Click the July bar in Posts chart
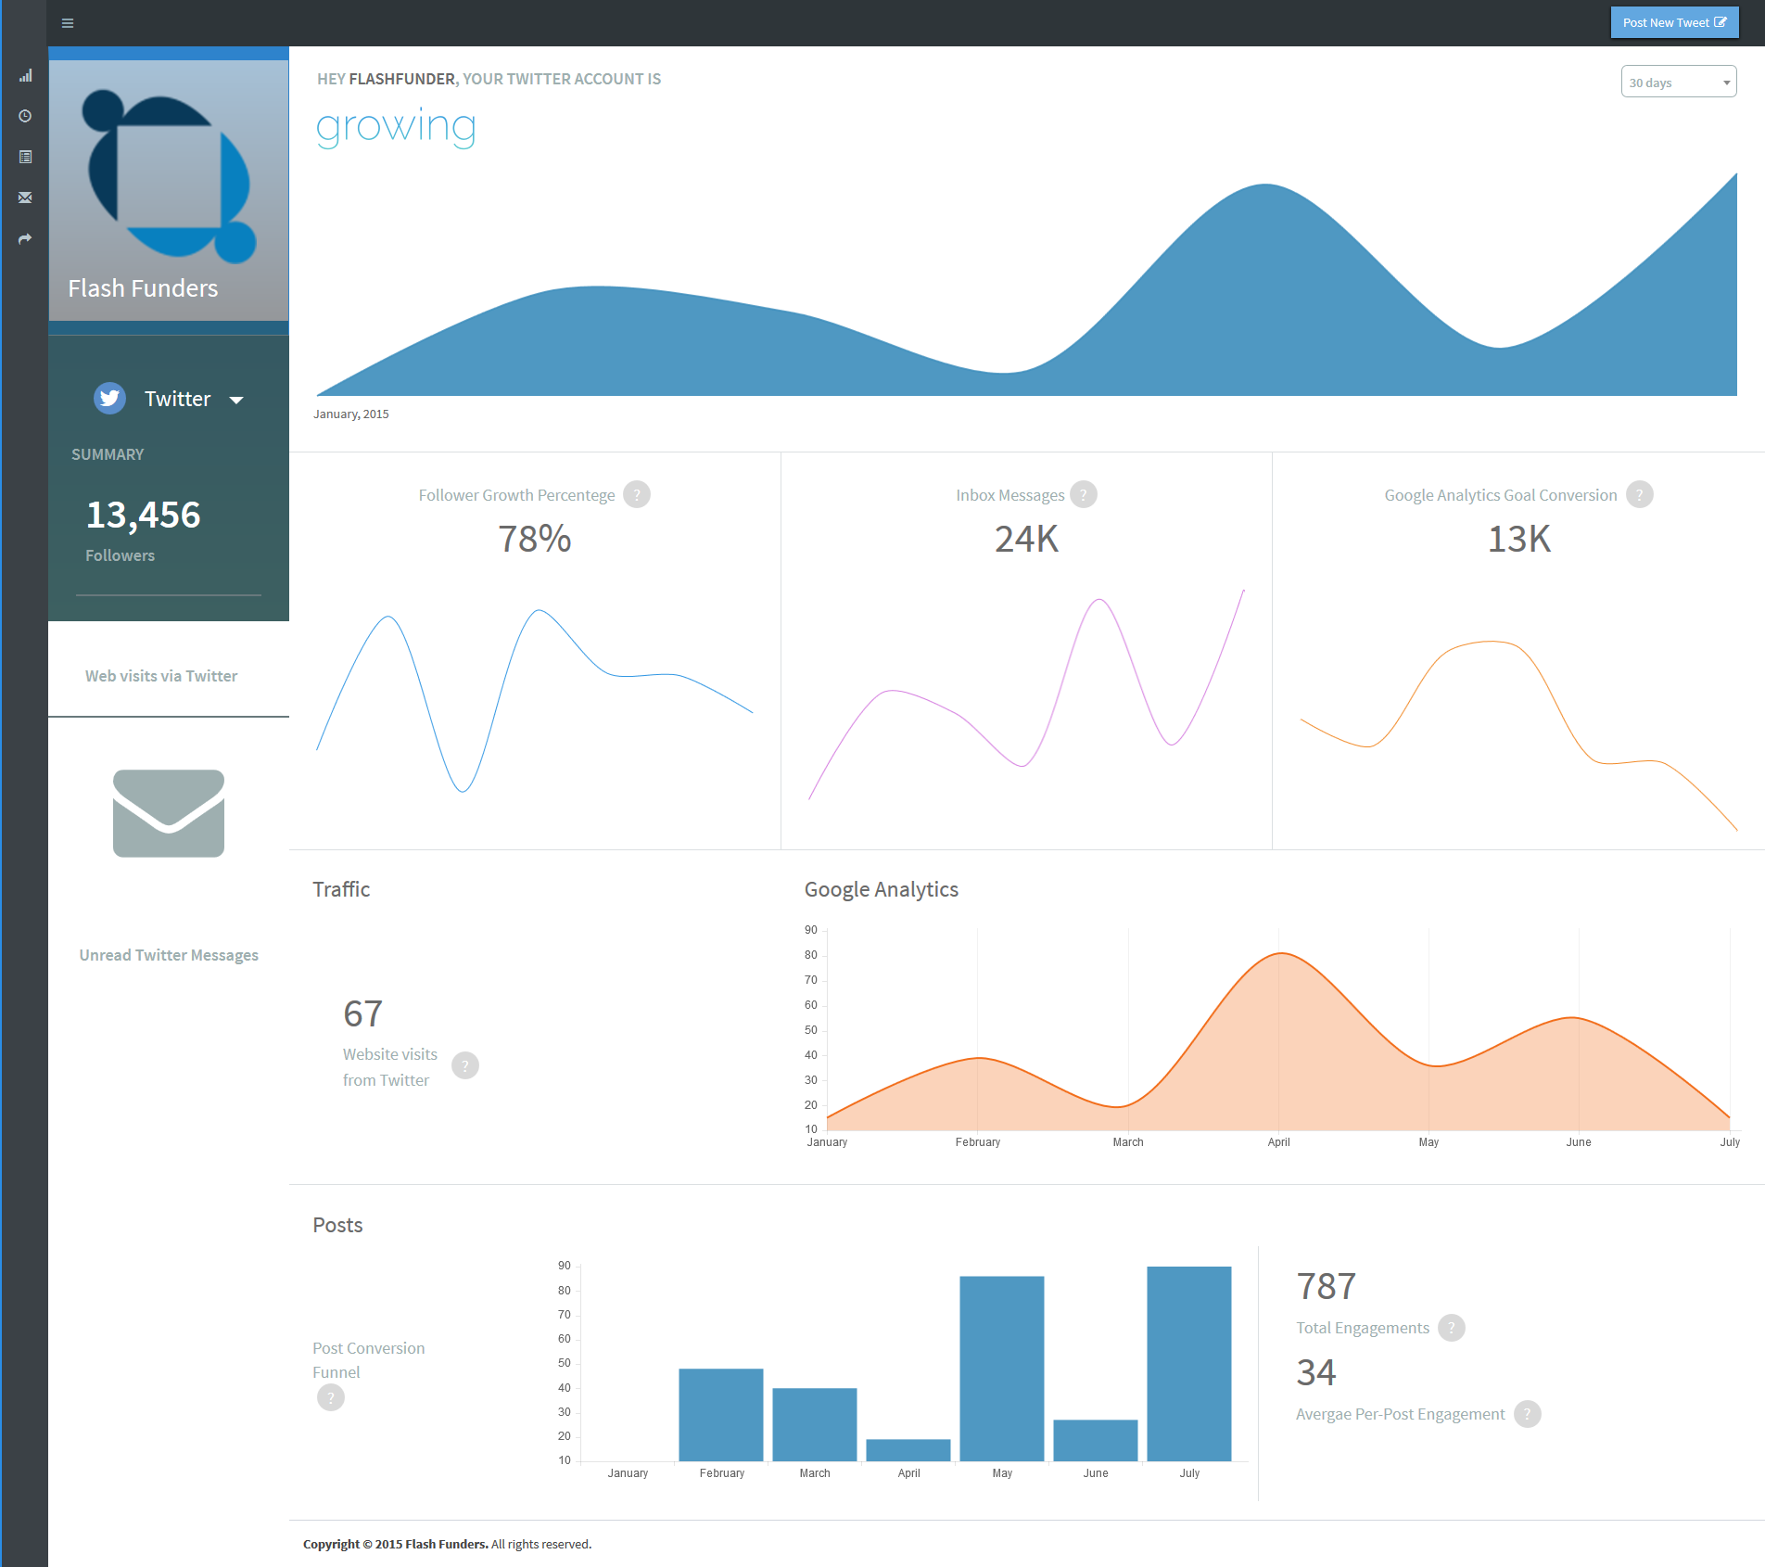This screenshot has width=1765, height=1567. click(1189, 1364)
